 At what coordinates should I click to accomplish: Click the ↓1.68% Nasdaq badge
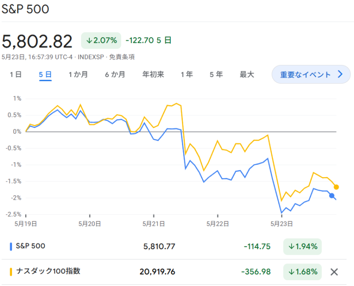coord(303,272)
